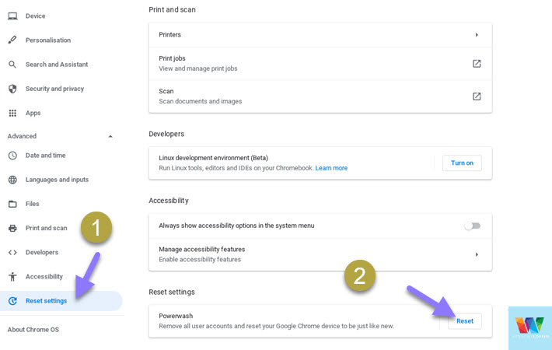Viewport: 552px width, 350px height.
Task: Select Developers in the sidebar
Action: tap(42, 253)
